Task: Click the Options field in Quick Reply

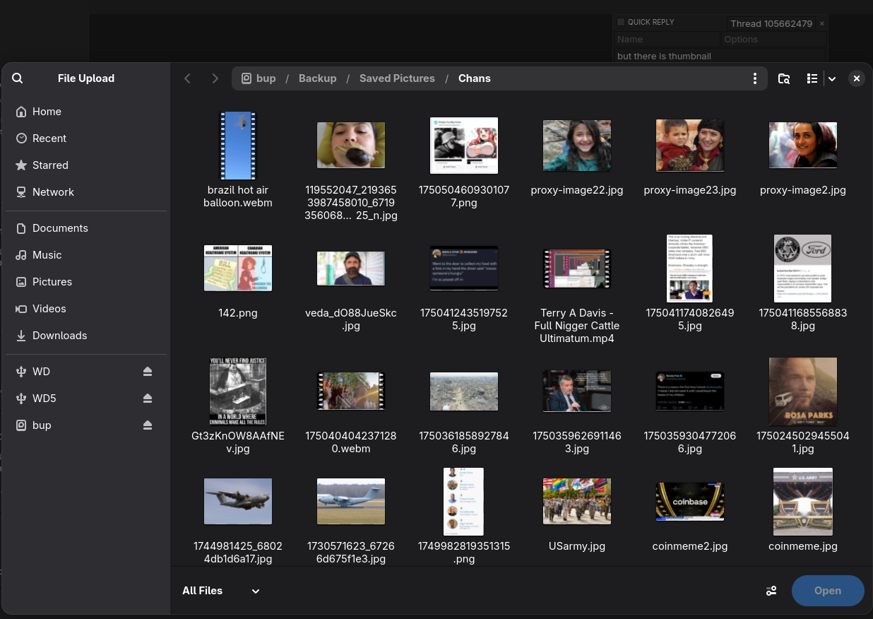Action: 773,40
